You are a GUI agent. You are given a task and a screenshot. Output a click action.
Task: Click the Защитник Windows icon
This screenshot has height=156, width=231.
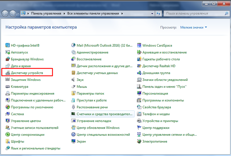click(x=8, y=80)
